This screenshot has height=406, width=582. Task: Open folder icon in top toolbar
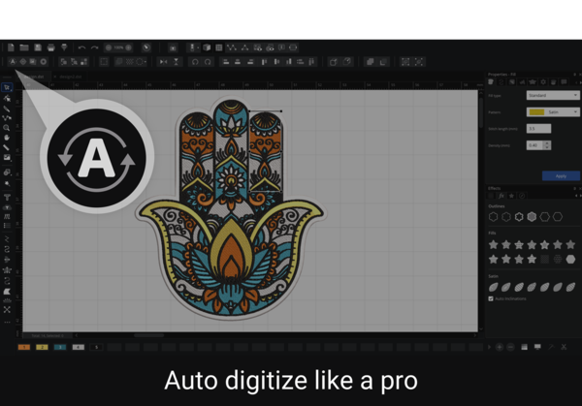24,47
